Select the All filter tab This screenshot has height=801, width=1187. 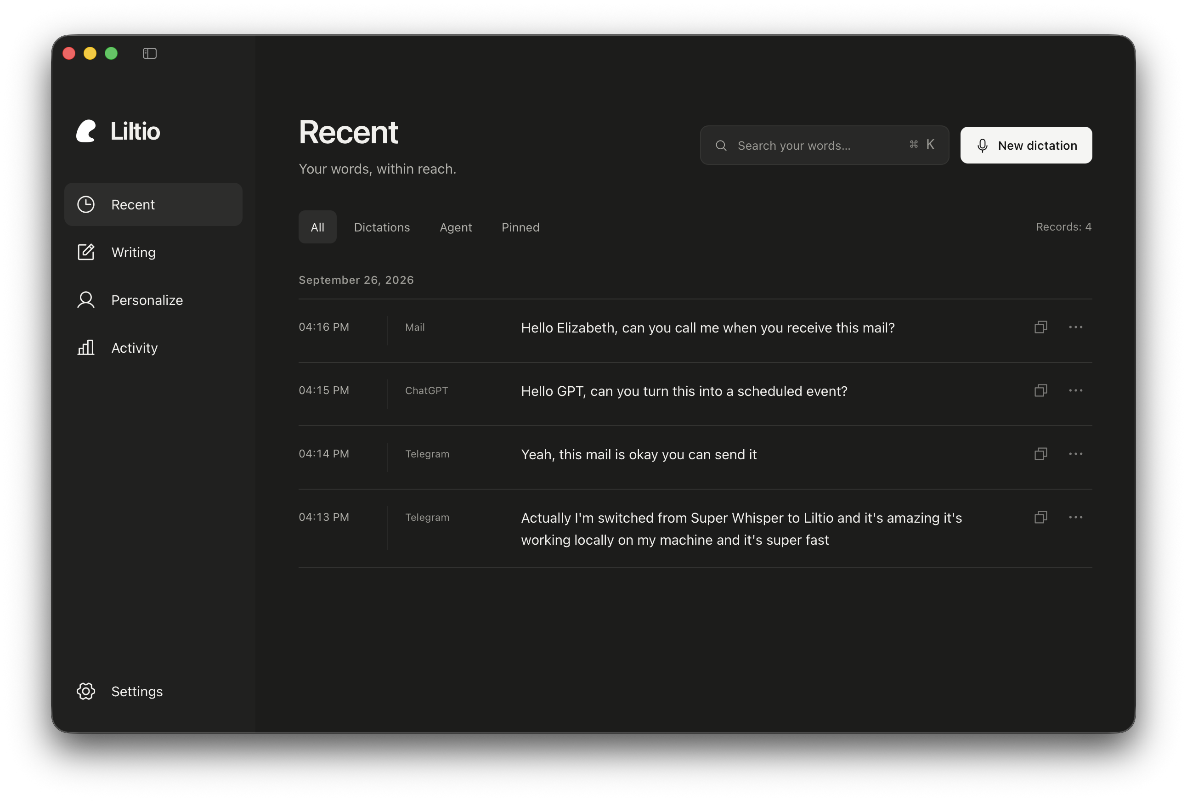coord(317,227)
